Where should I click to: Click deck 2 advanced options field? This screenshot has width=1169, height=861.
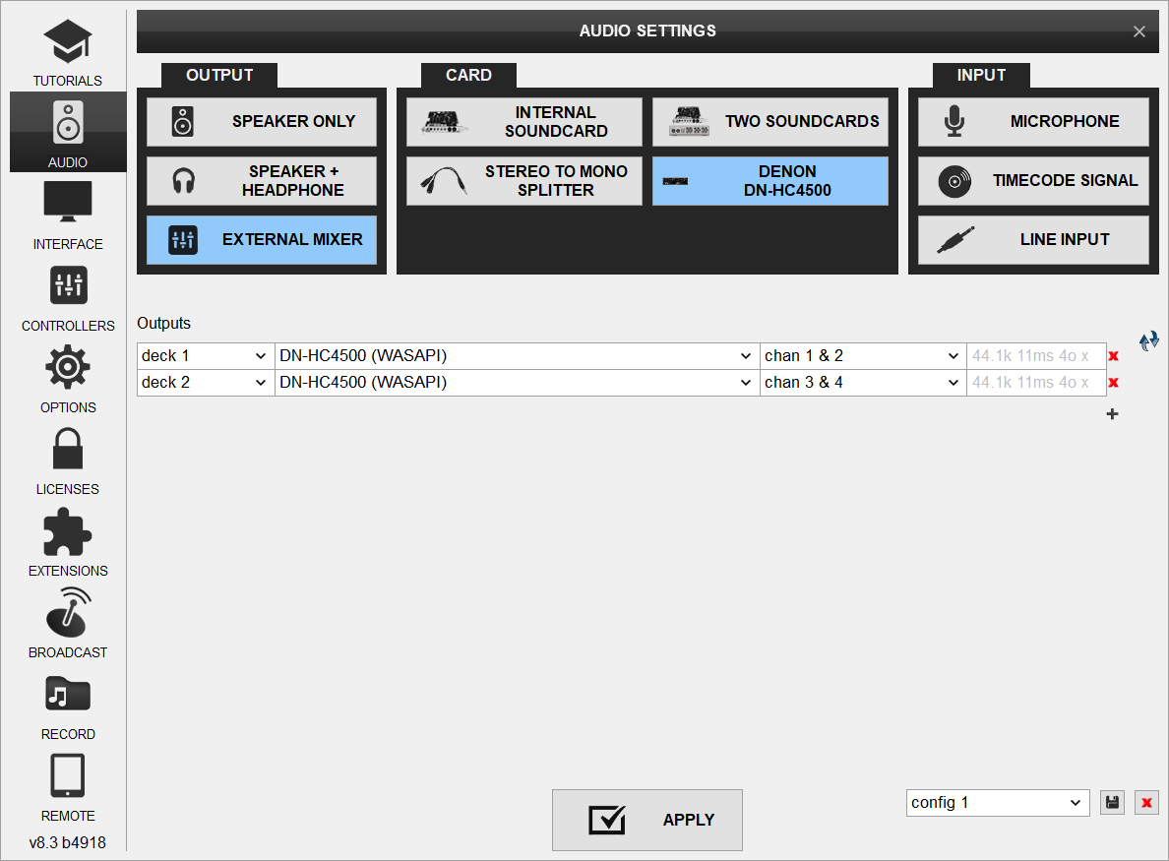(1036, 383)
